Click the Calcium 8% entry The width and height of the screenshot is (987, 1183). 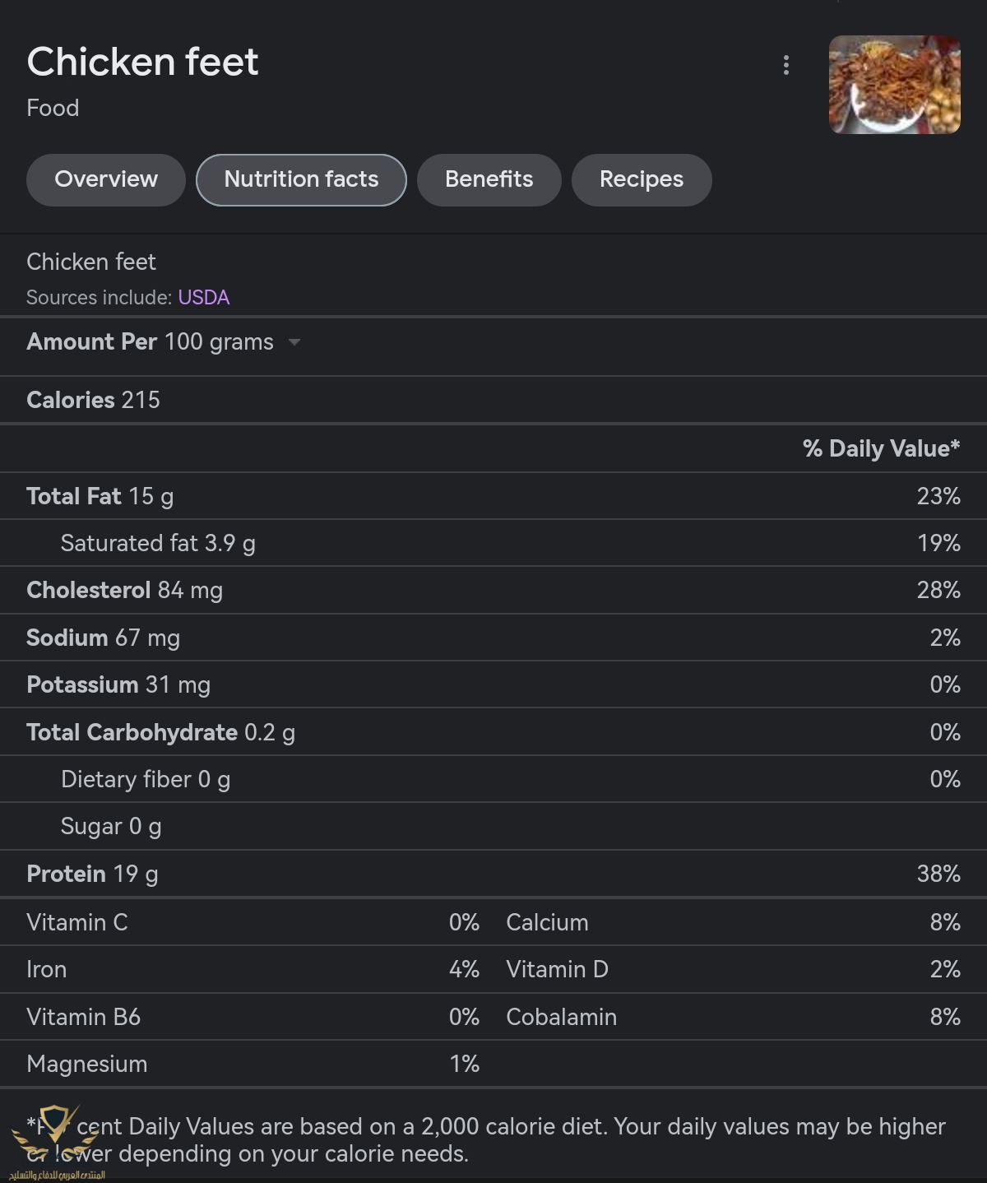click(733, 922)
